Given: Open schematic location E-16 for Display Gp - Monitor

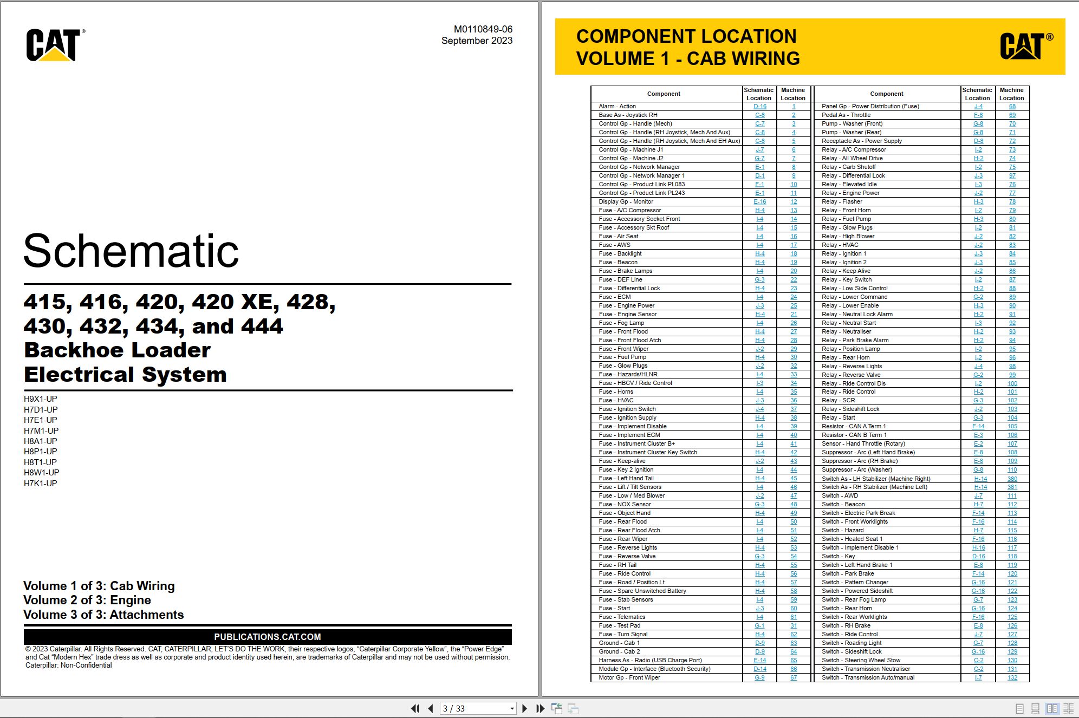Looking at the screenshot, I should click(x=760, y=202).
